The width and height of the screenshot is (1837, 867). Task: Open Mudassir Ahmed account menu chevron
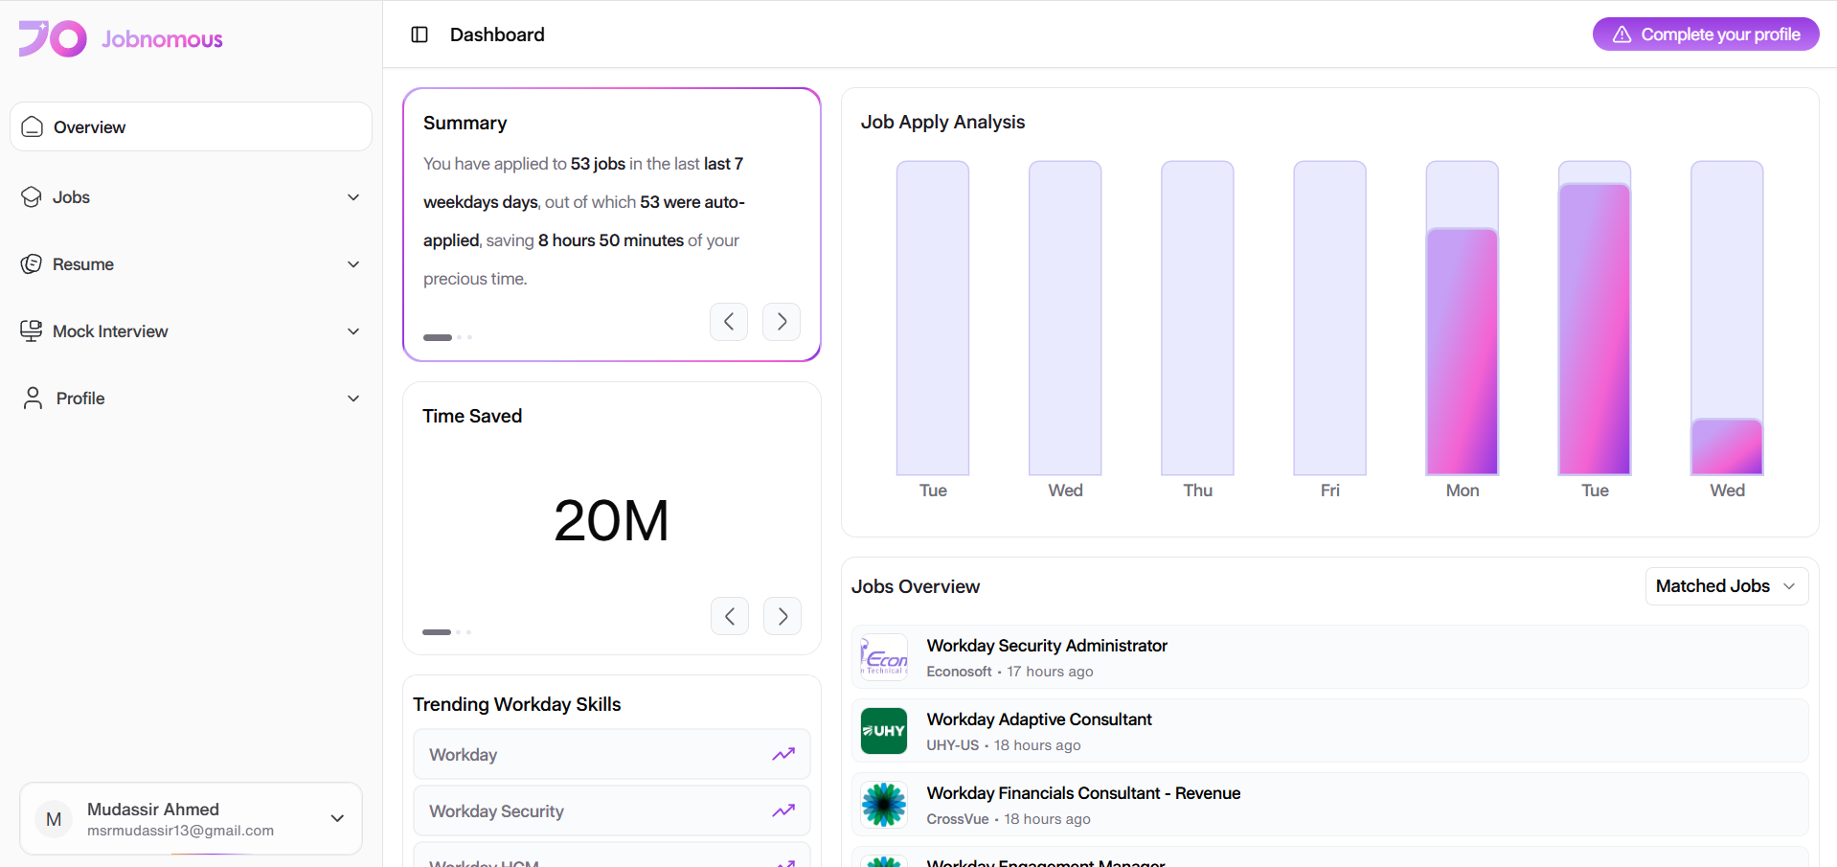(337, 818)
